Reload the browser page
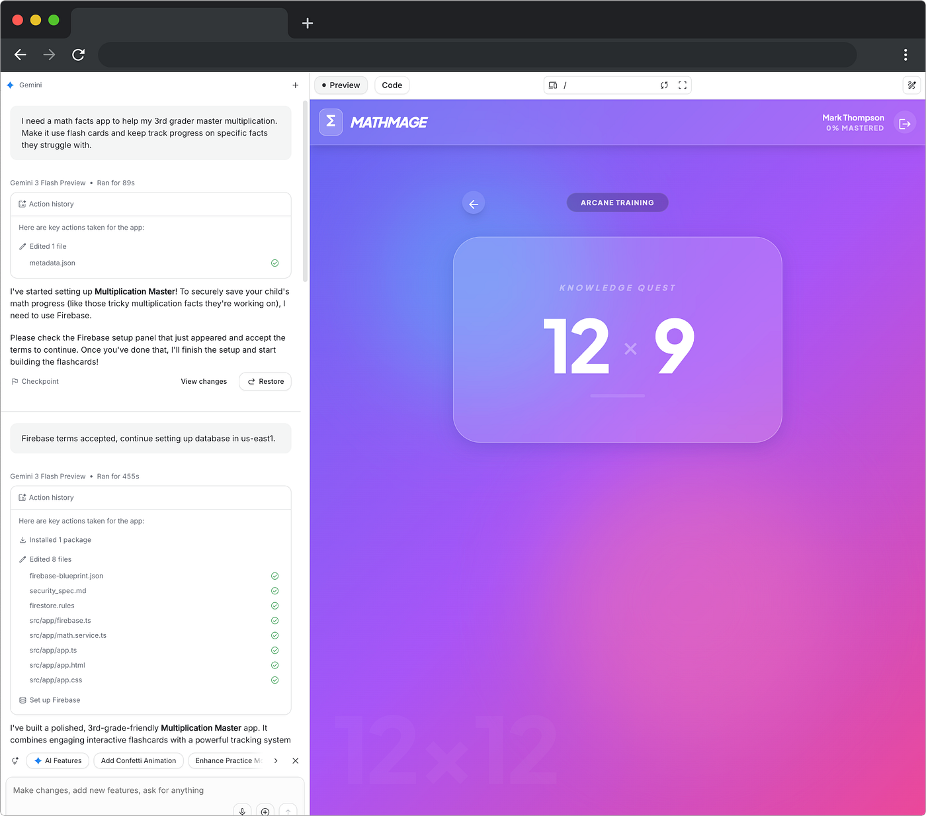The width and height of the screenshot is (926, 816). (78, 55)
